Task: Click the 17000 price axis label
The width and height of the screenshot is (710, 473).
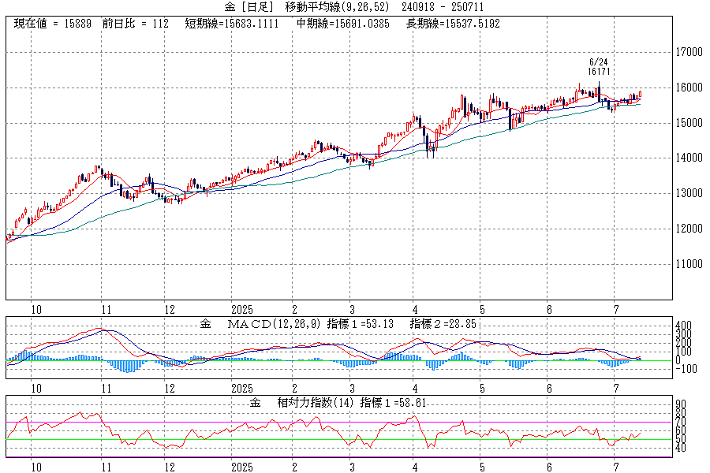Action: point(689,52)
